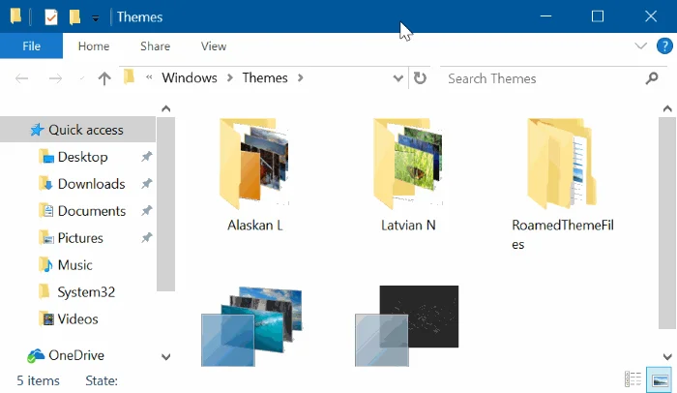Open Videos in navigation pane

[x=77, y=318]
